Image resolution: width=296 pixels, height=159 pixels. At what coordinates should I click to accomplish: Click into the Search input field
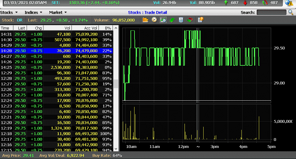tap(271, 13)
